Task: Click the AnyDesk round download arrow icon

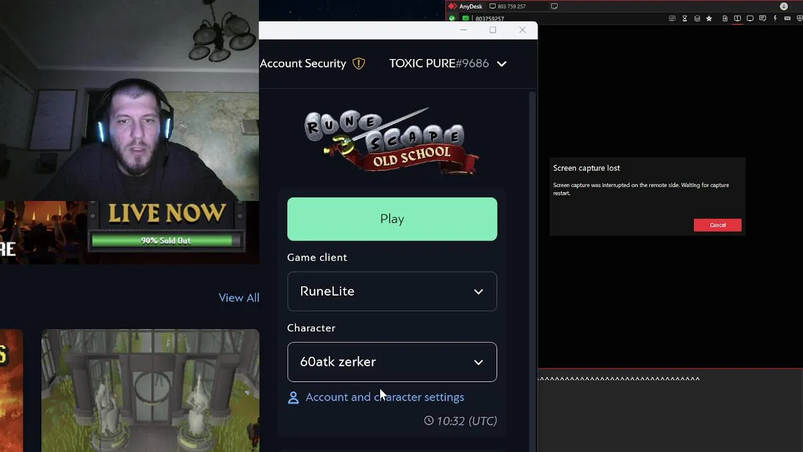Action: coord(784,6)
